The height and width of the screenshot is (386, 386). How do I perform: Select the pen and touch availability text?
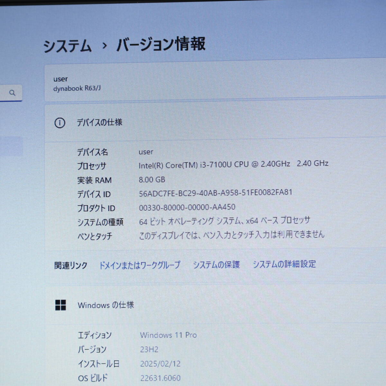pos(232,235)
